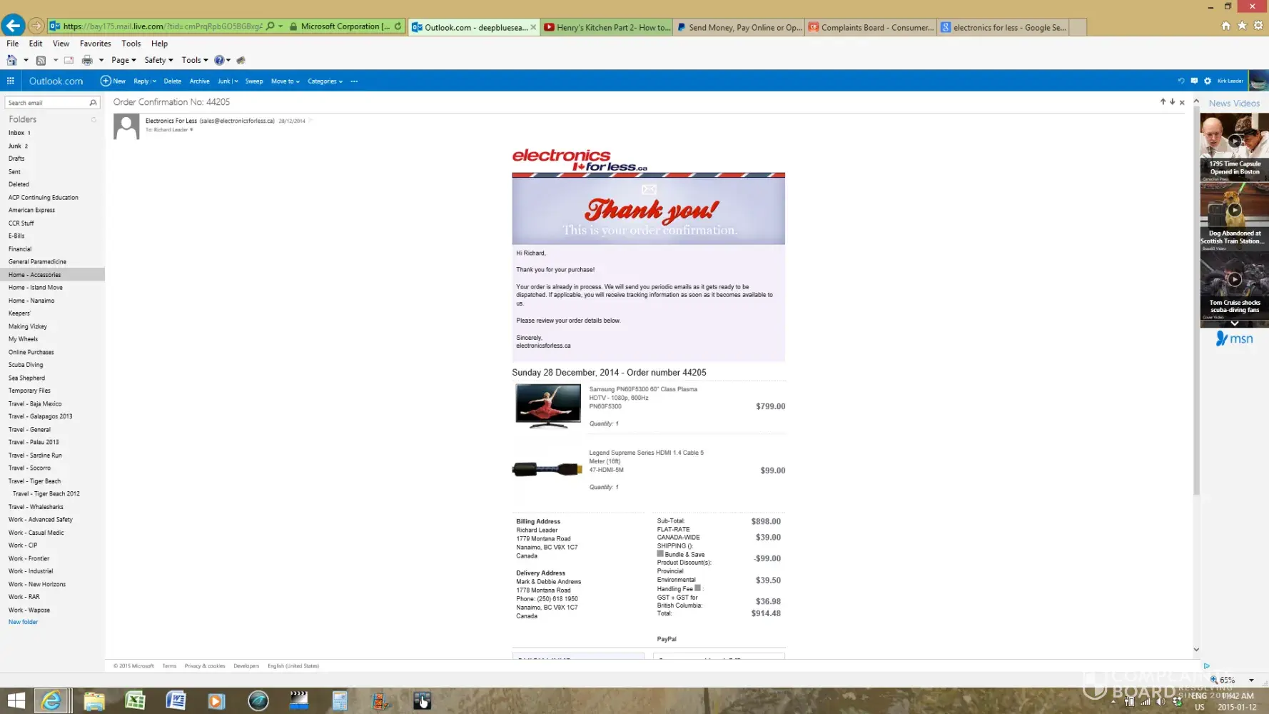The image size is (1269, 714).
Task: Click the Read mail envelope icon
Action: click(69, 61)
